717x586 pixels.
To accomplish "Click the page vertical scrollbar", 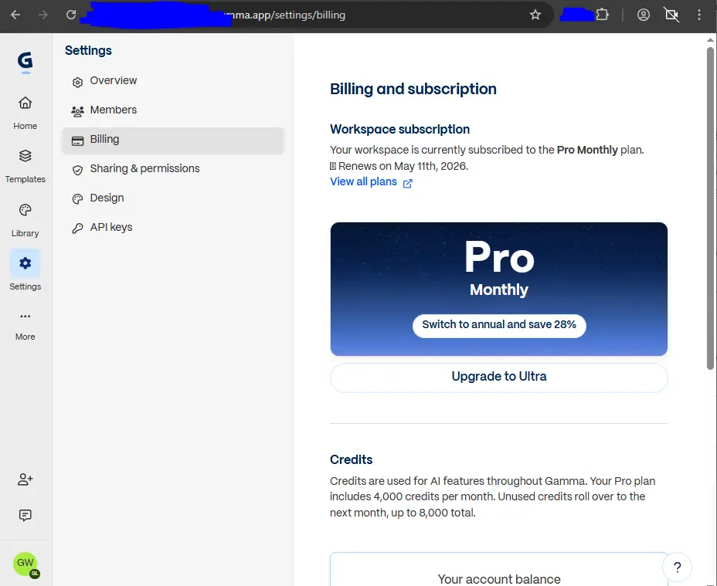I will (710, 208).
